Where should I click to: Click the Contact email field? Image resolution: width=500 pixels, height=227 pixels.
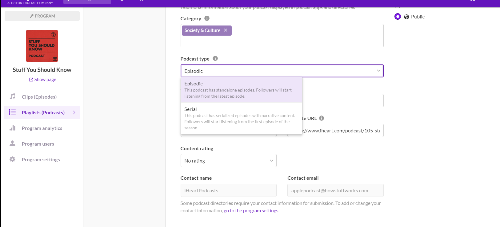click(335, 190)
